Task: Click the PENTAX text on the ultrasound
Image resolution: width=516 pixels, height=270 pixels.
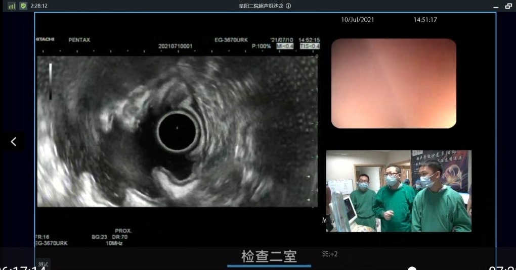Action: click(79, 40)
